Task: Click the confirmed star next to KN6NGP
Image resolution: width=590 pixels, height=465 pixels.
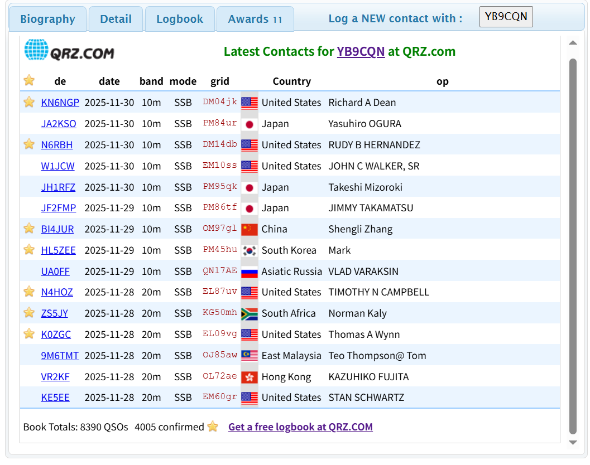Action: (x=29, y=102)
